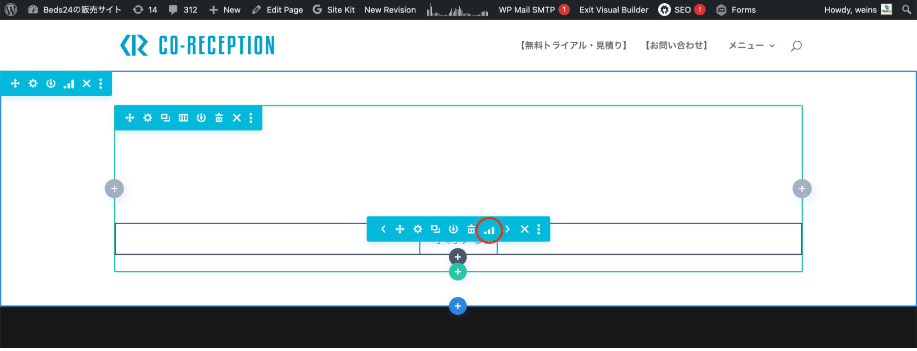917x351 pixels.
Task: Click the site header search icon
Action: (796, 46)
